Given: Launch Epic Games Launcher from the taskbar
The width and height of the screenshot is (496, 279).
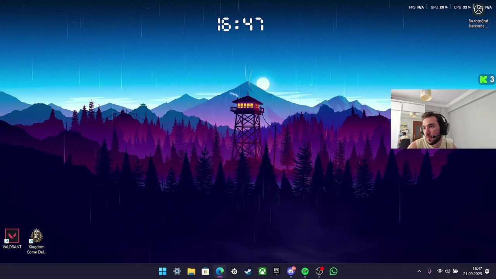Looking at the screenshot, I should 277,271.
